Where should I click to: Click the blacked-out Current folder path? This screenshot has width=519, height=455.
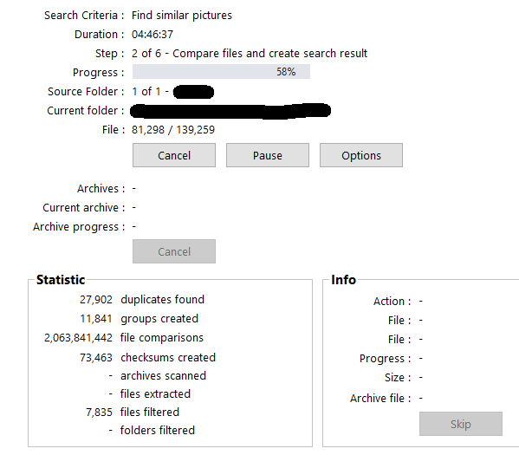pyautogui.click(x=230, y=111)
